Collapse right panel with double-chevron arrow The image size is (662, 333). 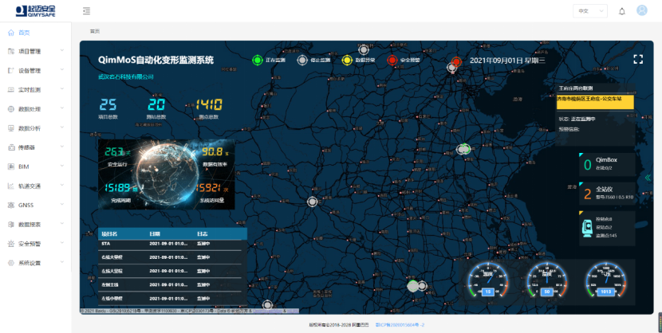pos(648,178)
